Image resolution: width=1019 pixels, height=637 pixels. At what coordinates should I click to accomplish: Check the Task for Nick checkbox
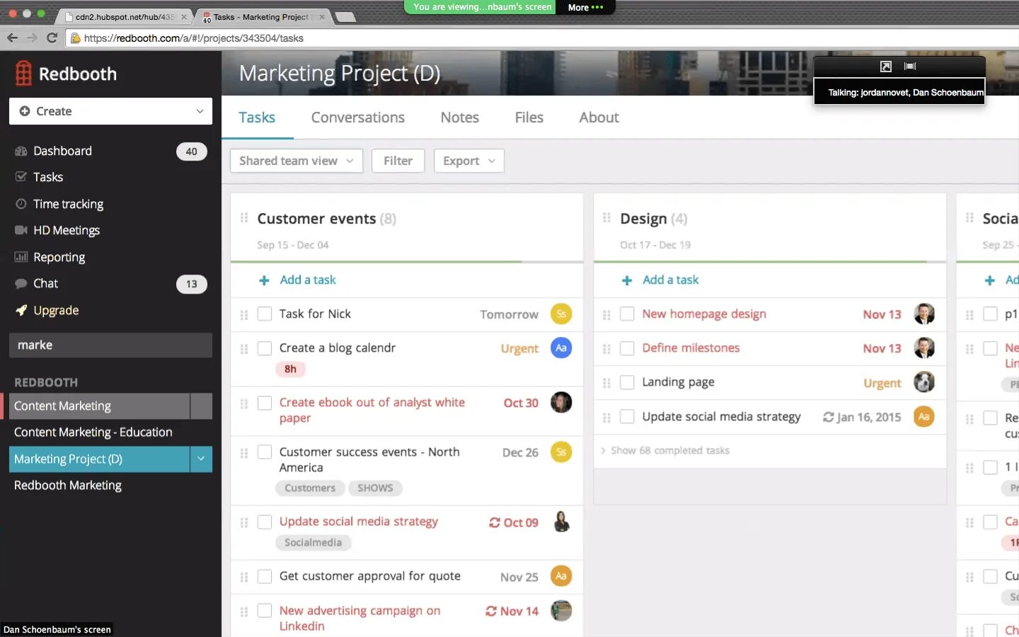tap(265, 314)
